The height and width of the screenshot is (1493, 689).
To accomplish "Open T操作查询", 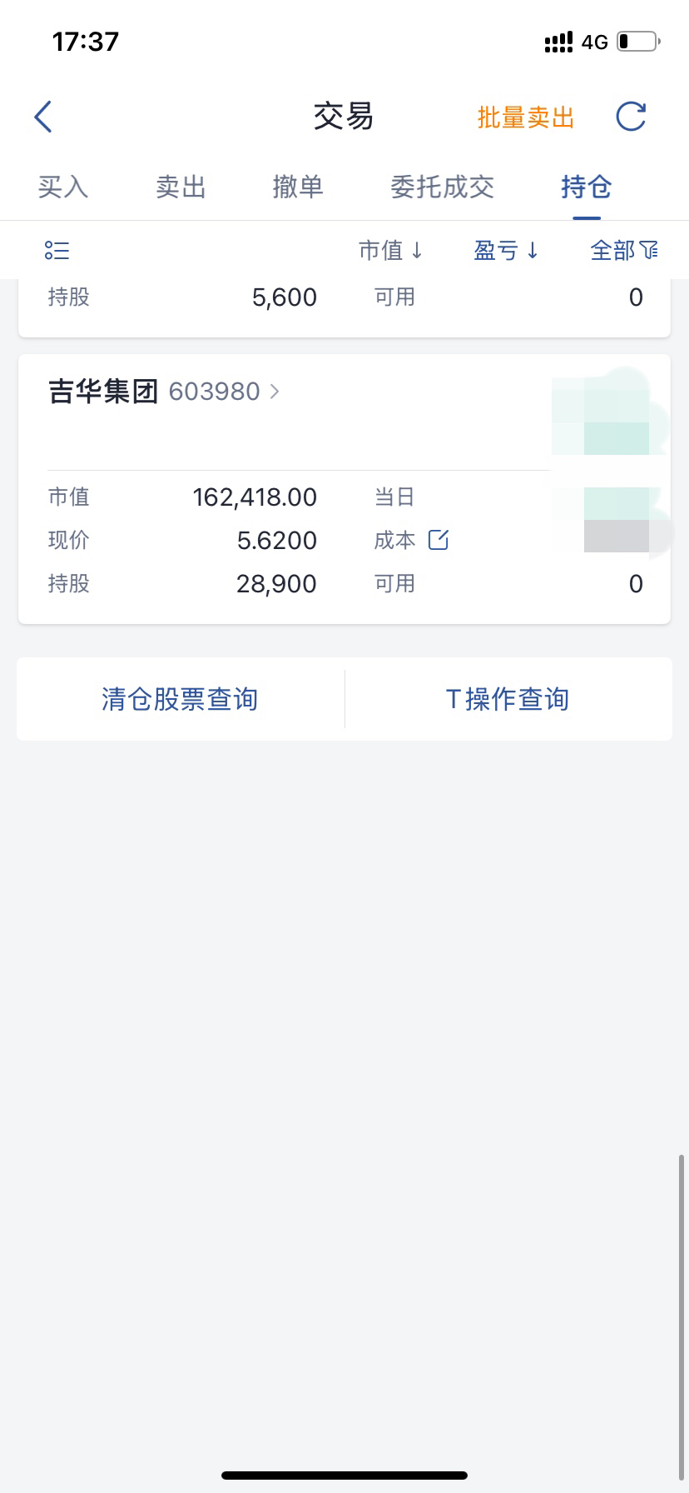I will pos(508,699).
